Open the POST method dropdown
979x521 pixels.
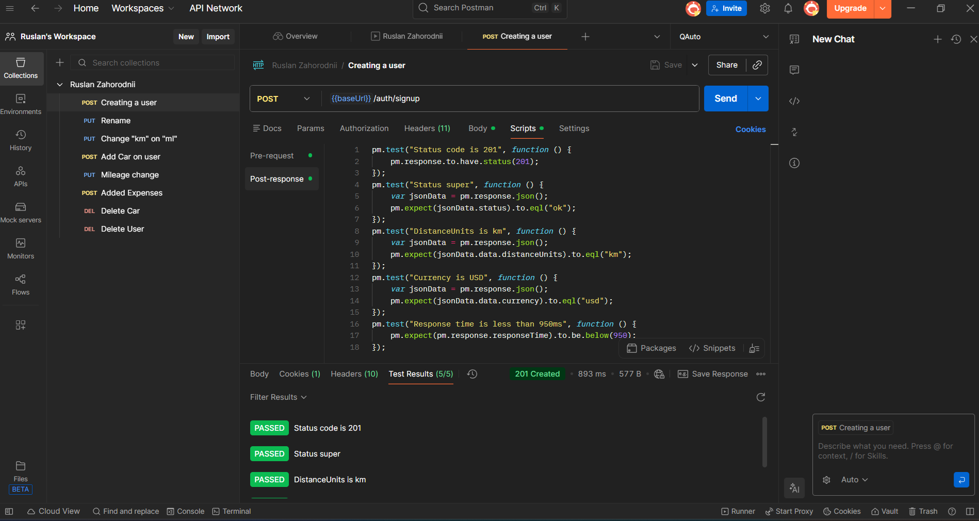tap(284, 99)
